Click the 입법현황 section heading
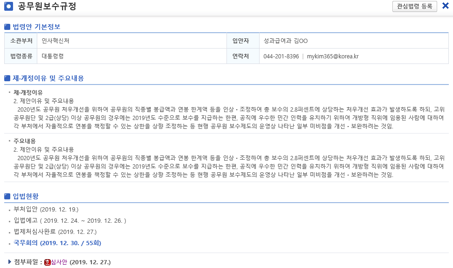Viewport: 453px width, 268px height. pos(26,196)
